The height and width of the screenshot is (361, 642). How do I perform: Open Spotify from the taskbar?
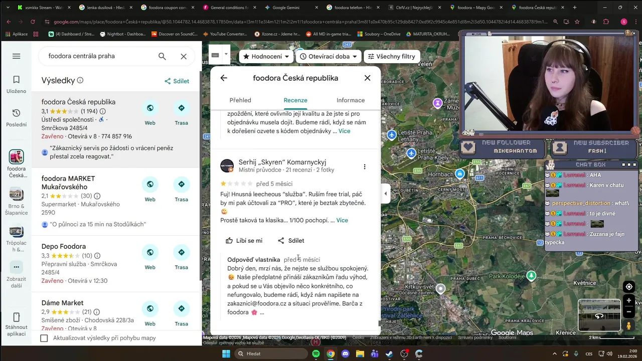click(315, 353)
